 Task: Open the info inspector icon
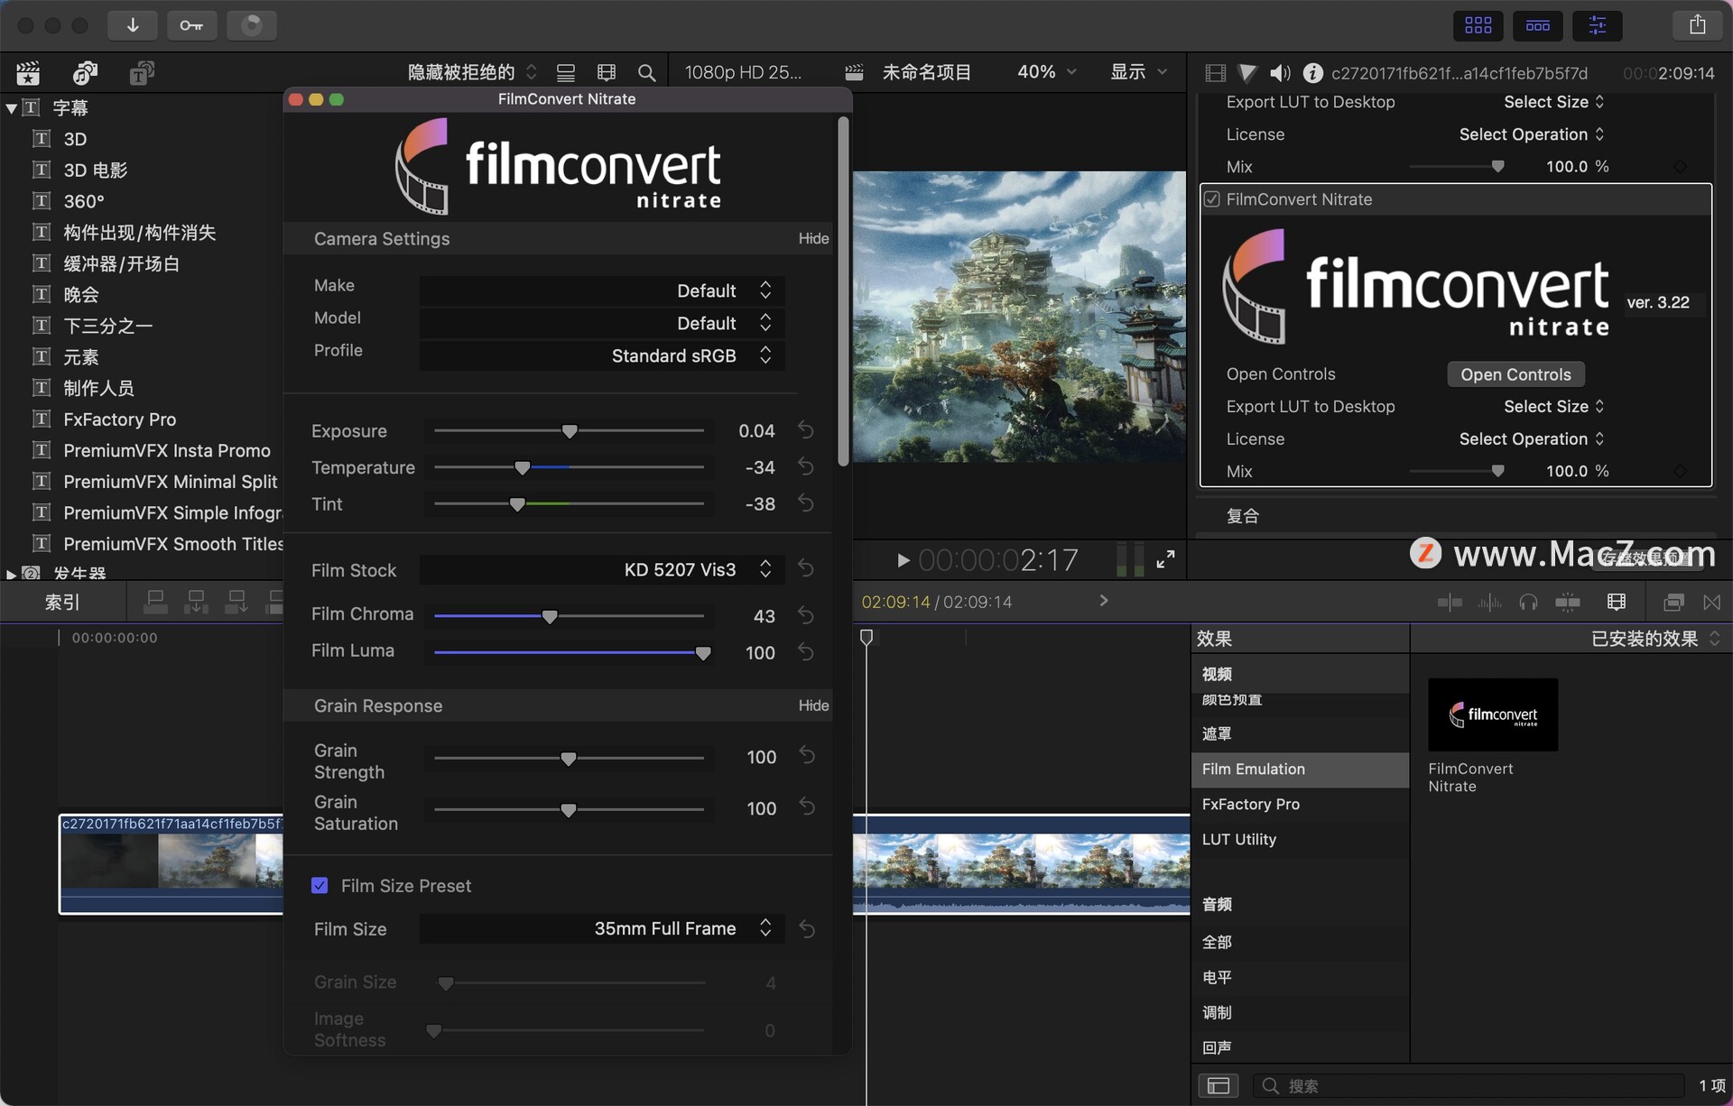pyautogui.click(x=1312, y=73)
